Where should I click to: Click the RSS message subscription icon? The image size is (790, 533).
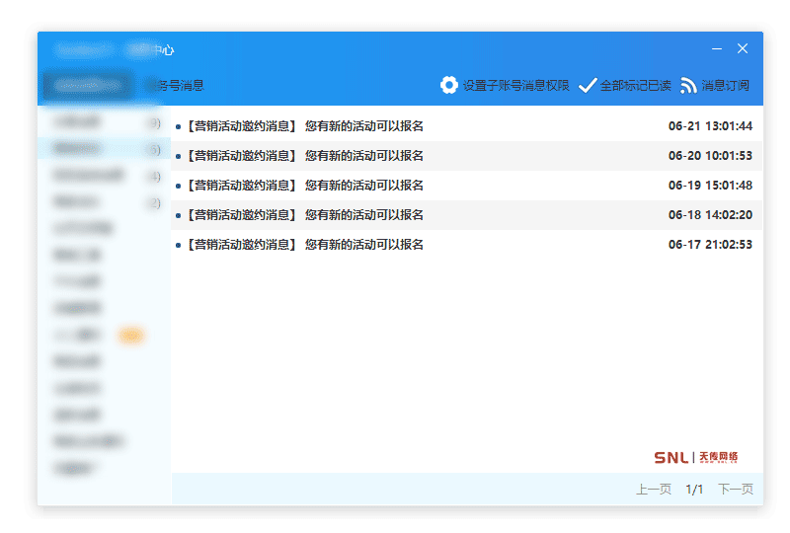tap(688, 86)
